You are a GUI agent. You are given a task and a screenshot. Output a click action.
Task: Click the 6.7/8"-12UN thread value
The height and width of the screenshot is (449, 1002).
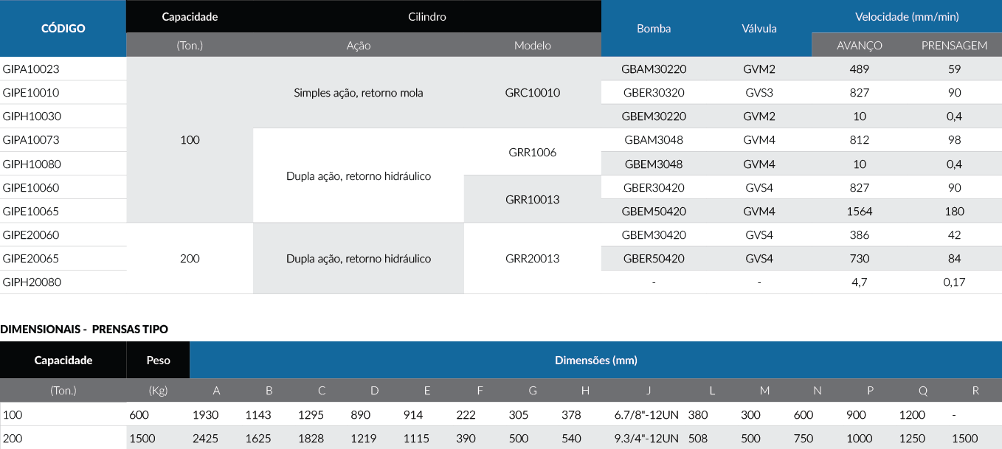point(646,415)
